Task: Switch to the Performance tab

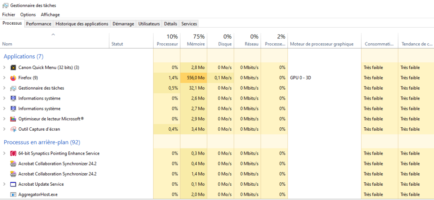Action: coord(39,24)
